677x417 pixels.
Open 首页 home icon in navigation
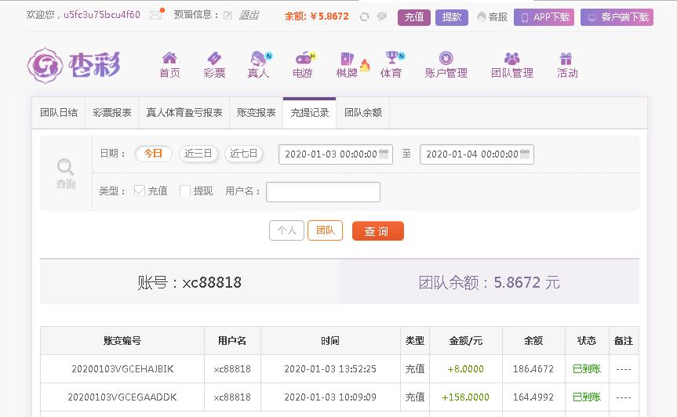(x=169, y=58)
